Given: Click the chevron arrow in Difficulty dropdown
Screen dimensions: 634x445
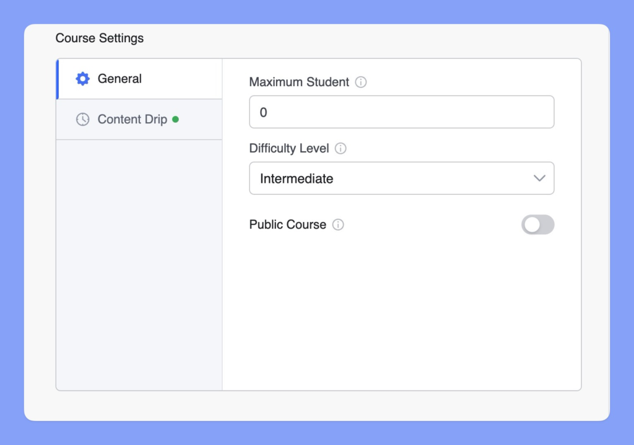Looking at the screenshot, I should tap(539, 178).
